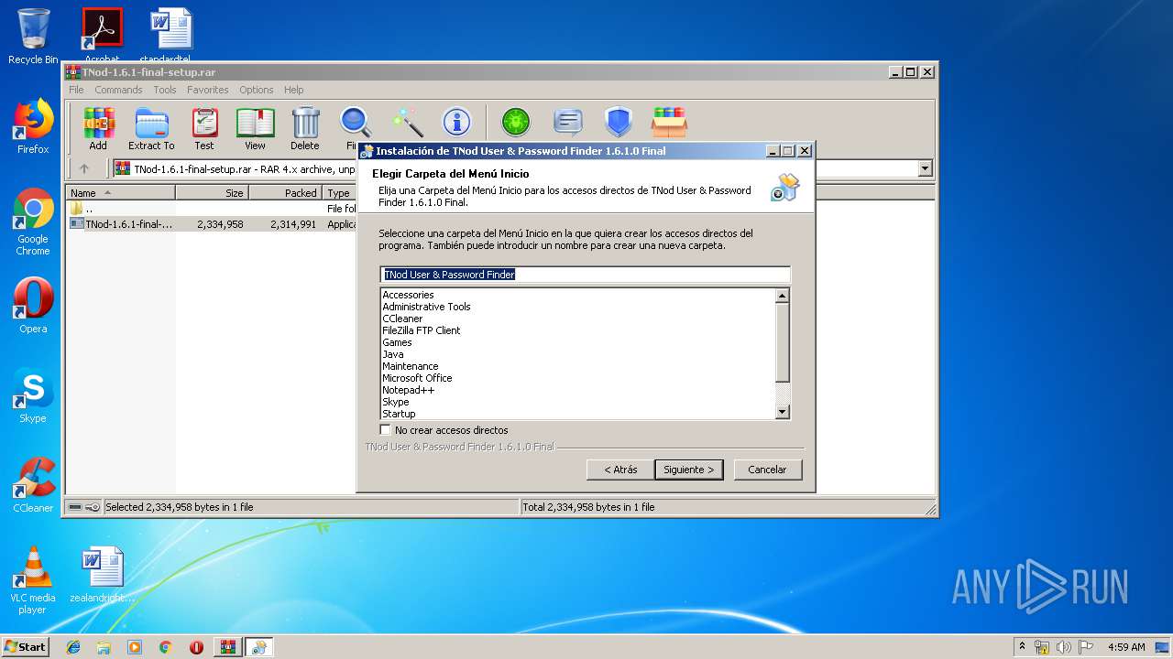Image resolution: width=1173 pixels, height=659 pixels.
Task: Click the Cancelar button
Action: pyautogui.click(x=768, y=470)
